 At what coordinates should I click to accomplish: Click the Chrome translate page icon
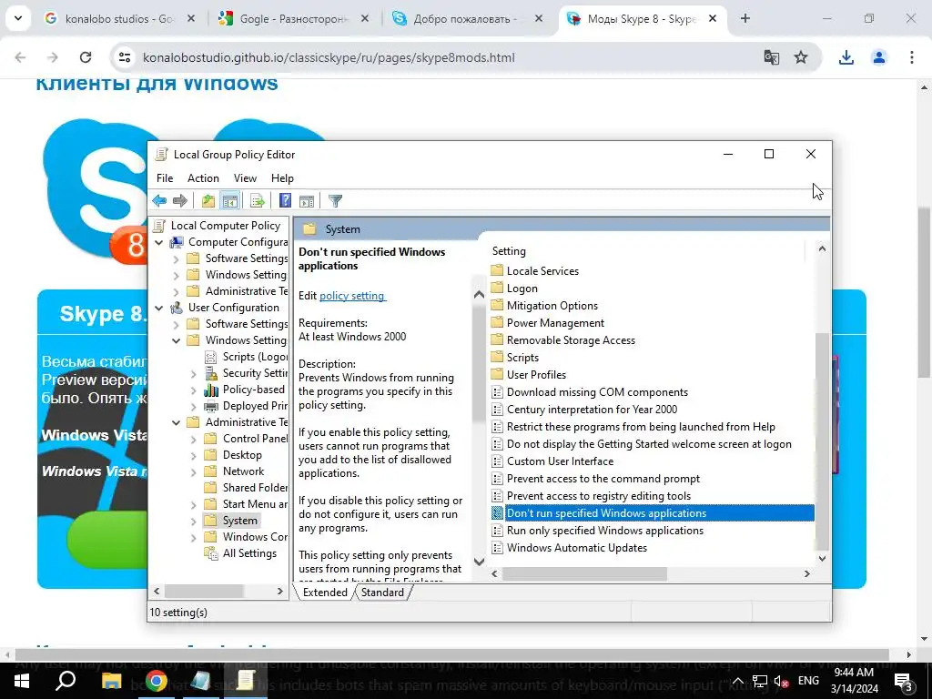pos(772,57)
